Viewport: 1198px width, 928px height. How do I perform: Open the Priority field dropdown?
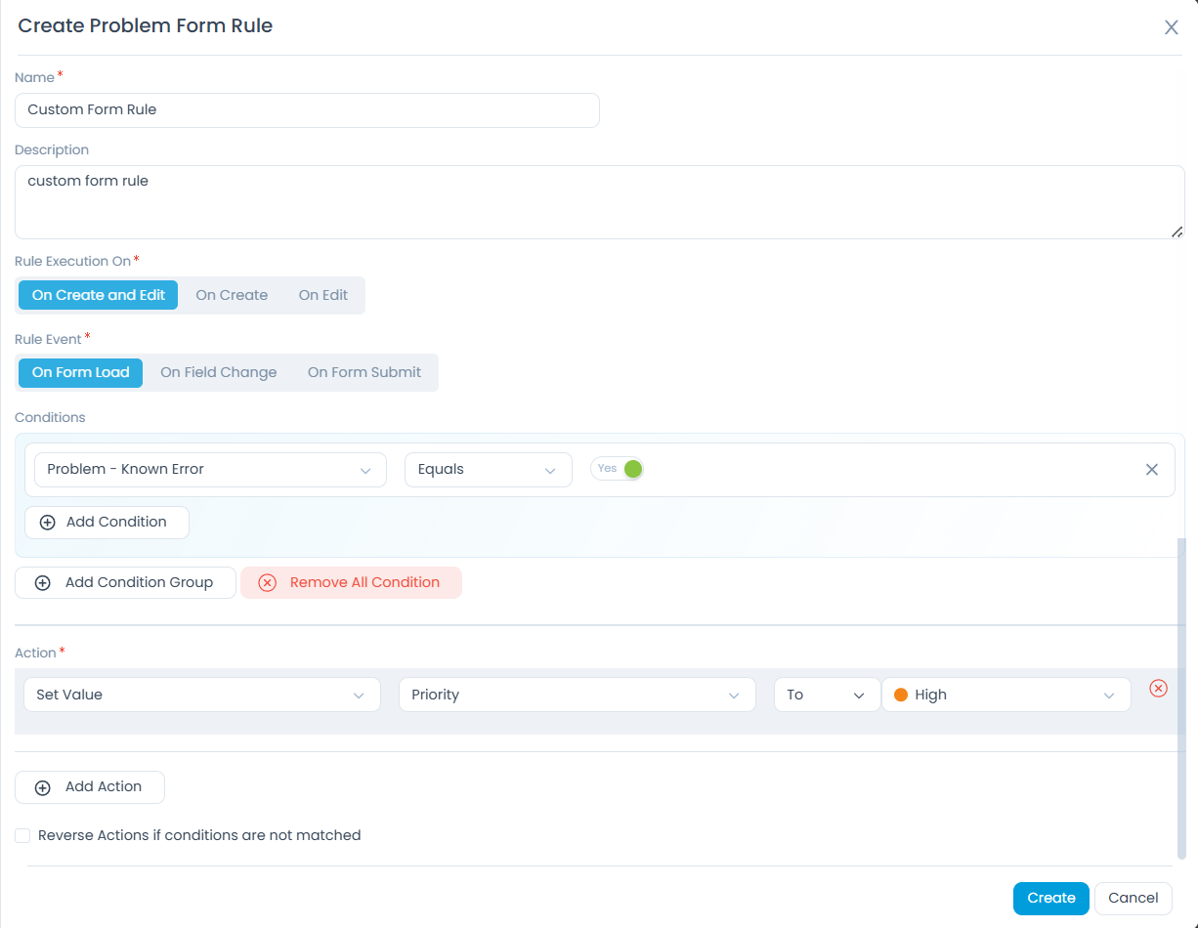coord(577,694)
